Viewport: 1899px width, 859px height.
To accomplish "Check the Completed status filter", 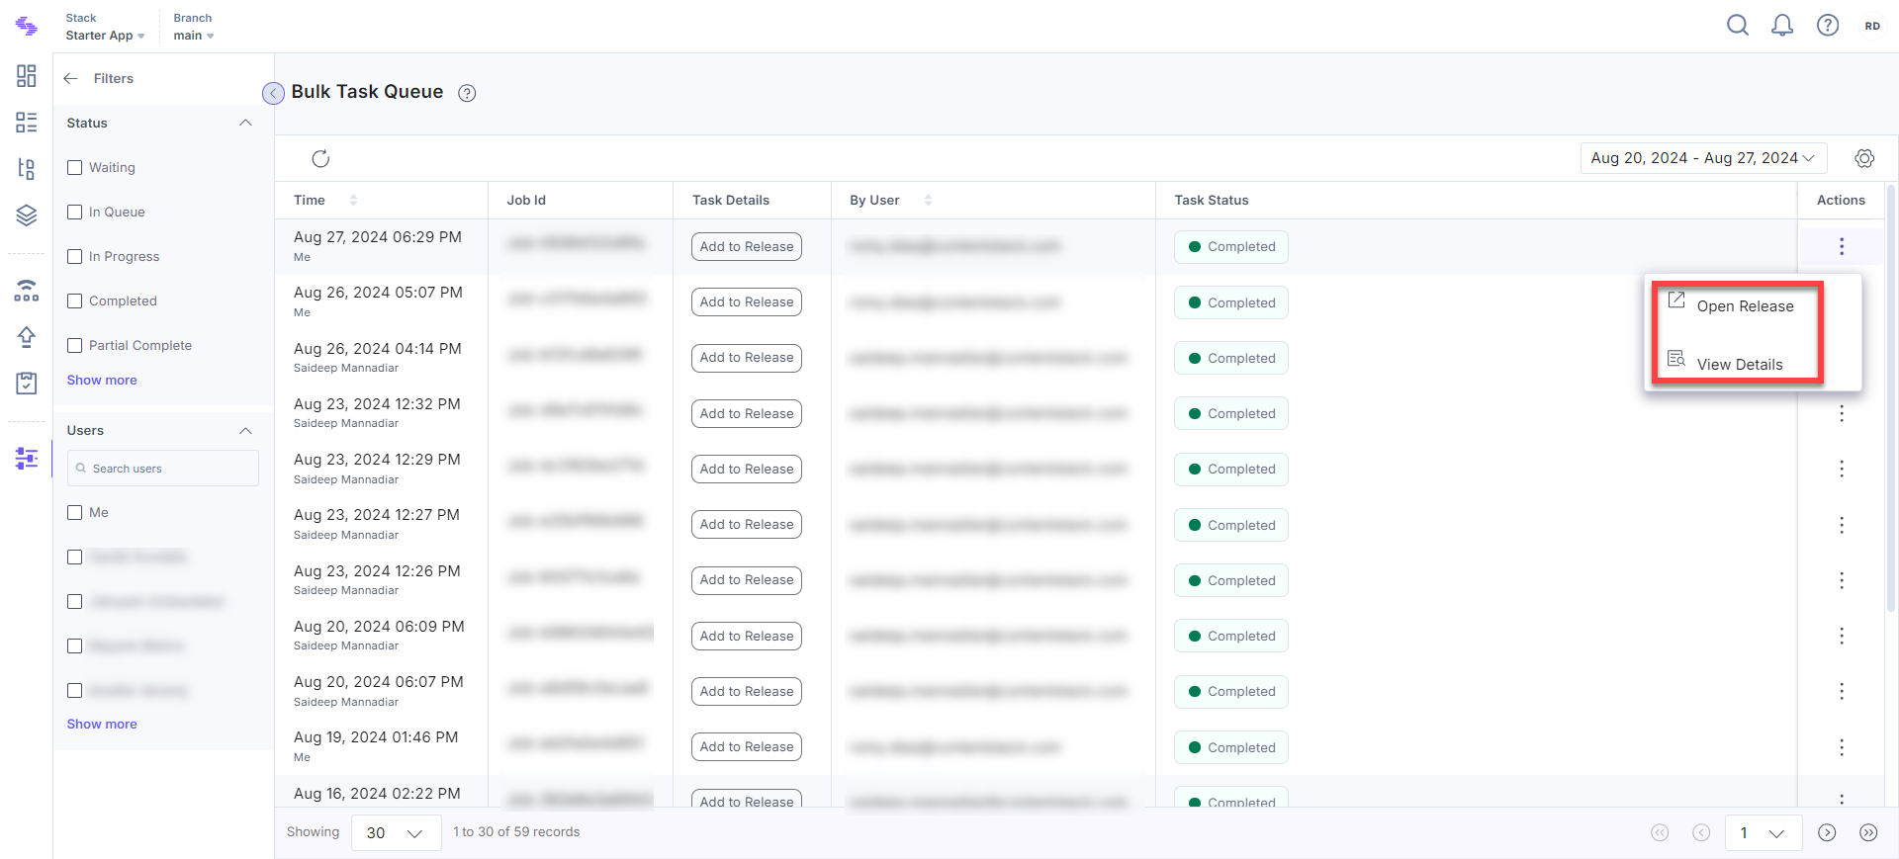I will click(x=74, y=301).
